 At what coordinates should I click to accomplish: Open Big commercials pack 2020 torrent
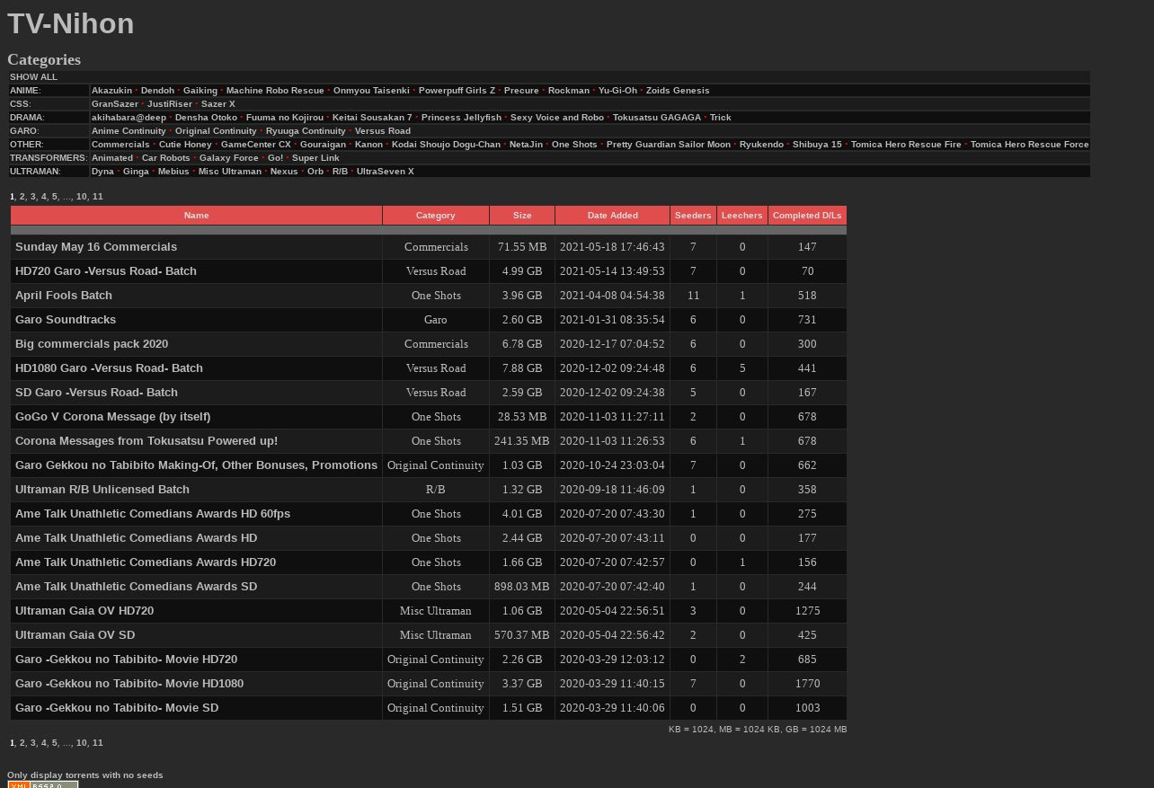click(x=92, y=344)
